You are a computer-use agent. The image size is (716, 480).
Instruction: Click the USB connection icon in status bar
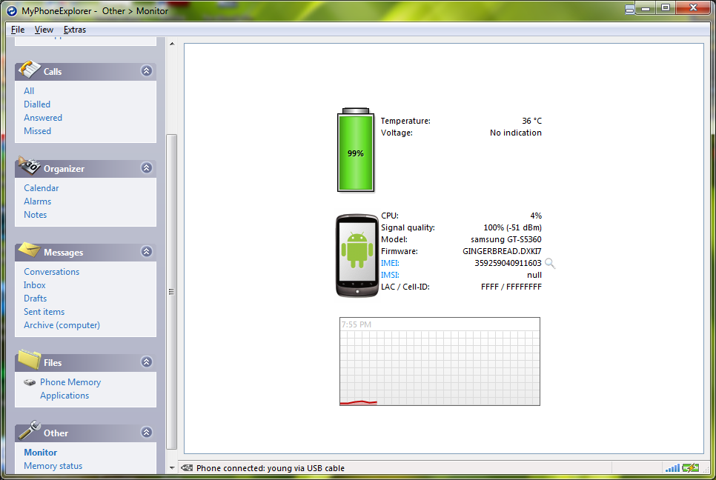click(186, 467)
